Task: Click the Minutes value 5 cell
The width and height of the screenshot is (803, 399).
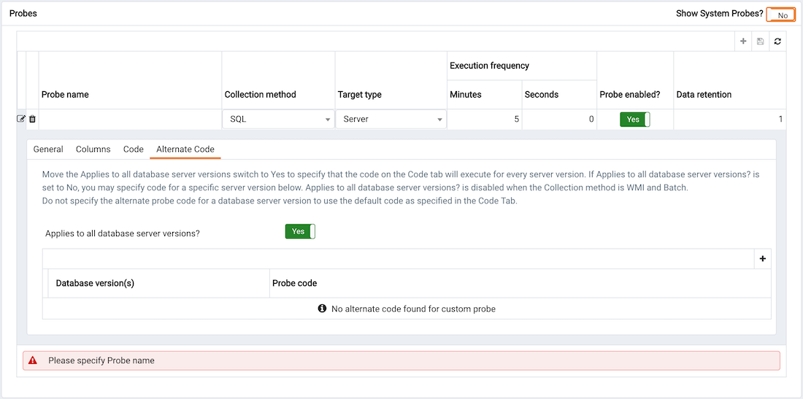Action: point(485,119)
